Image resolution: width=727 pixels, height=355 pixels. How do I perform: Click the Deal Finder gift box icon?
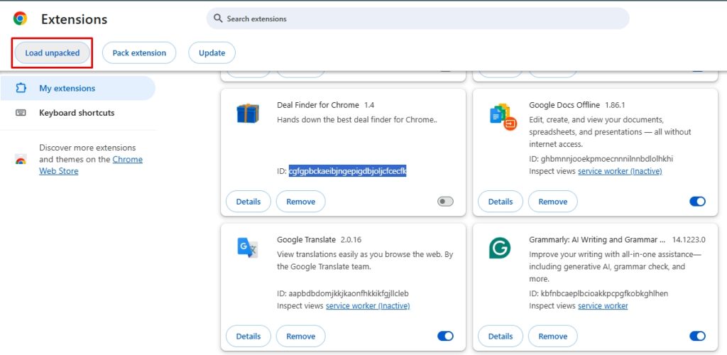pyautogui.click(x=248, y=114)
